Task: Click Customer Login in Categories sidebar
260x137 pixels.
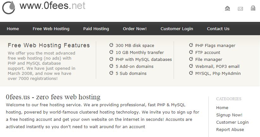Action: click(x=232, y=122)
